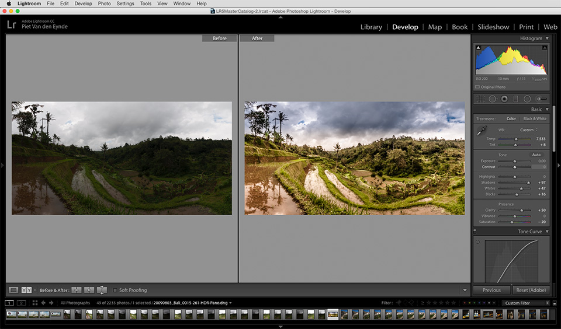561x329 pixels.
Task: Click the five-star rating filter star
Action: click(453, 303)
